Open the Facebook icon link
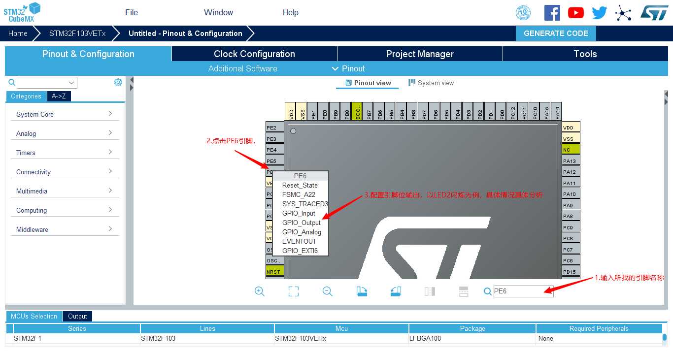Viewport: 673px width, 352px height. tap(552, 13)
